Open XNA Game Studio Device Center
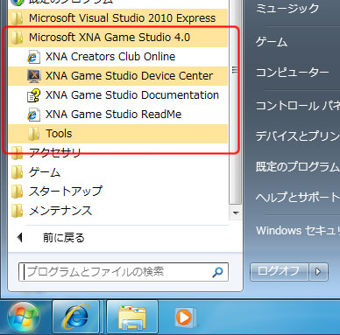The height and width of the screenshot is (335, 340). pyautogui.click(x=117, y=76)
